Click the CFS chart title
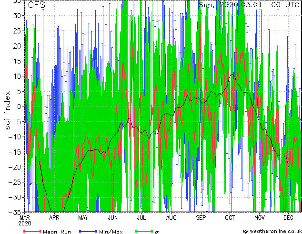Viewport: 302px width, 234px height. click(x=37, y=5)
